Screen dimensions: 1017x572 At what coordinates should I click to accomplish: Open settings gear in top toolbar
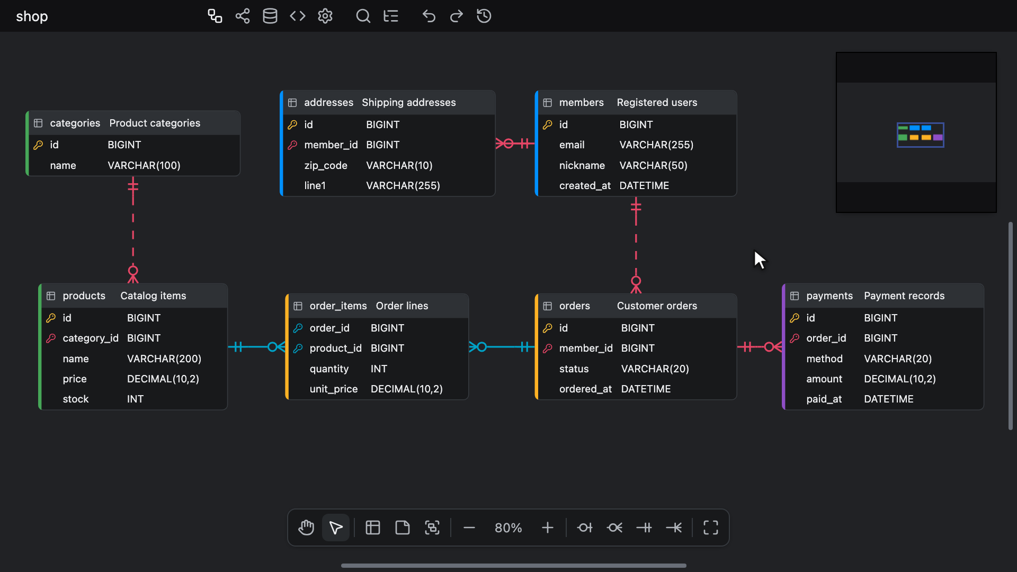325,16
